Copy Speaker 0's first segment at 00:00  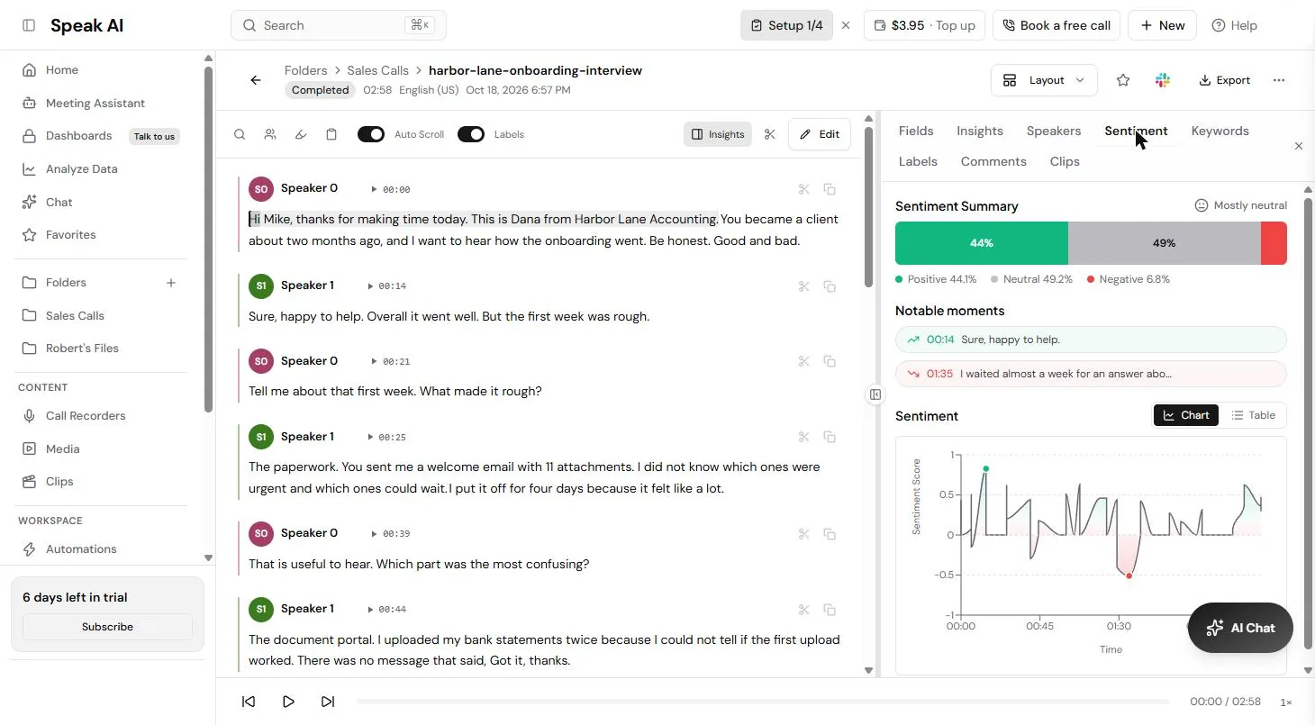830,189
